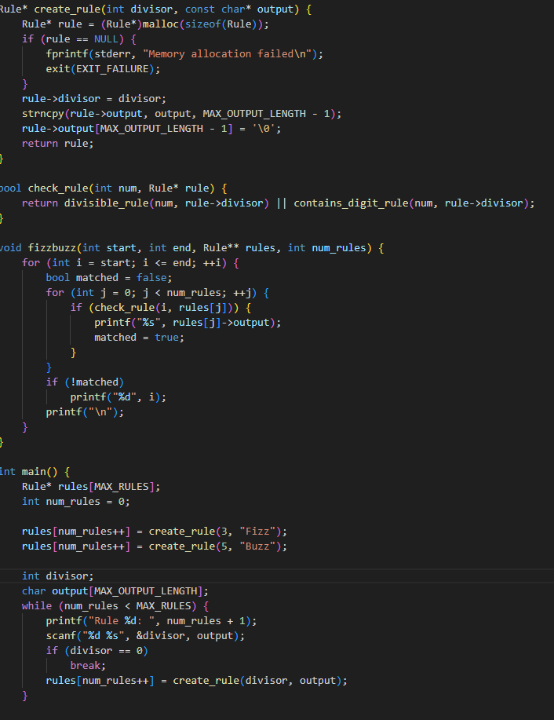Click the || operator in check_rule
The height and width of the screenshot is (720, 554).
point(282,203)
